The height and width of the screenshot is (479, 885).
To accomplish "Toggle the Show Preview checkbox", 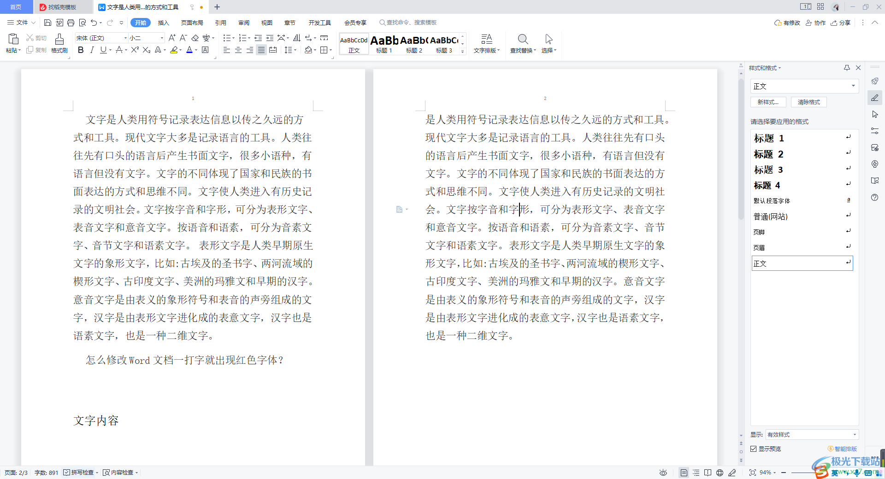I will click(x=754, y=449).
